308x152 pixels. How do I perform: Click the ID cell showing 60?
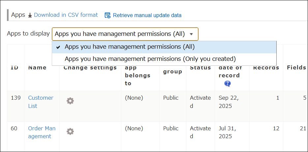pyautogui.click(x=14, y=128)
